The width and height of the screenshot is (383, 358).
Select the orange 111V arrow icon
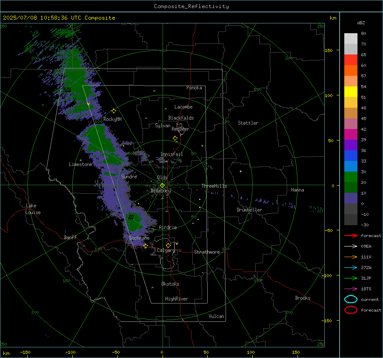coord(351,257)
